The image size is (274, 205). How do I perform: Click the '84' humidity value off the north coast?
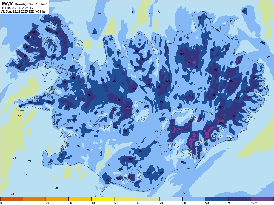pyautogui.click(x=133, y=12)
